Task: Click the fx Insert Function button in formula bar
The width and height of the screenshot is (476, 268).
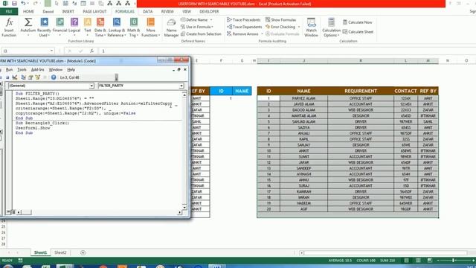Action: click(91, 51)
